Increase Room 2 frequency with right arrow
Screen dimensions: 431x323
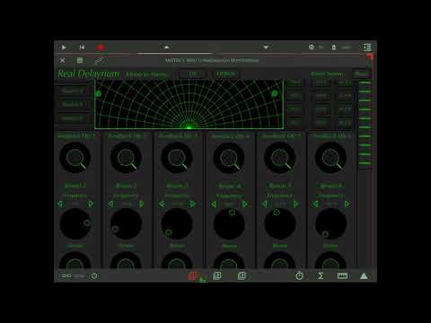(x=141, y=205)
